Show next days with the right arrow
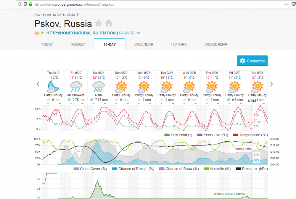The image size is (296, 199). (x=271, y=84)
